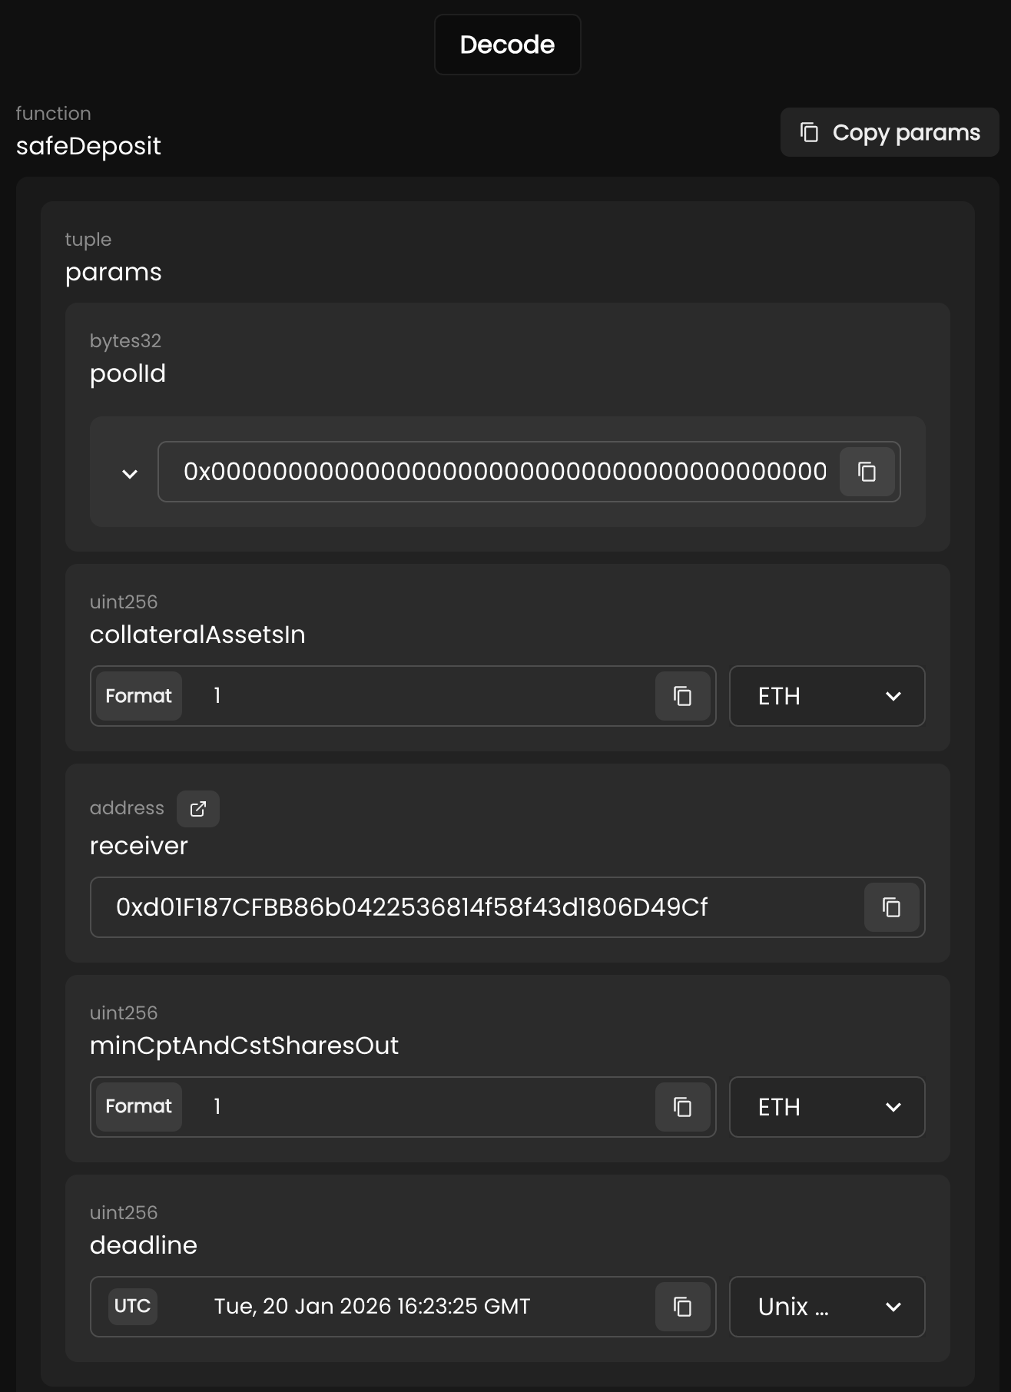
Task: Toggle the UTC badge on deadline
Action: point(133,1307)
